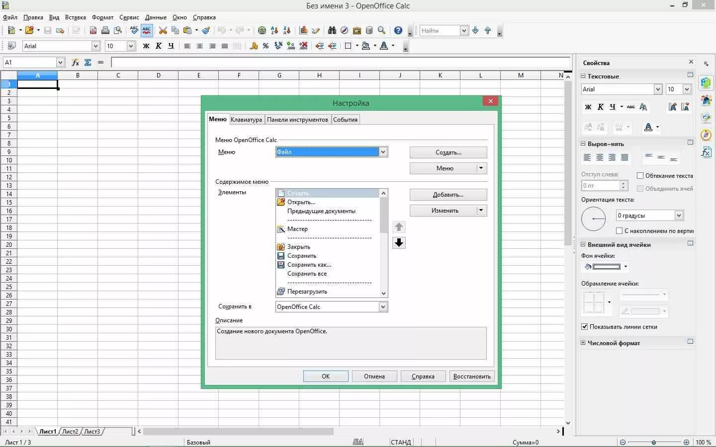This screenshot has width=716, height=447.
Task: Toggle AutoSpellcheck in the toolbar
Action: click(x=147, y=30)
